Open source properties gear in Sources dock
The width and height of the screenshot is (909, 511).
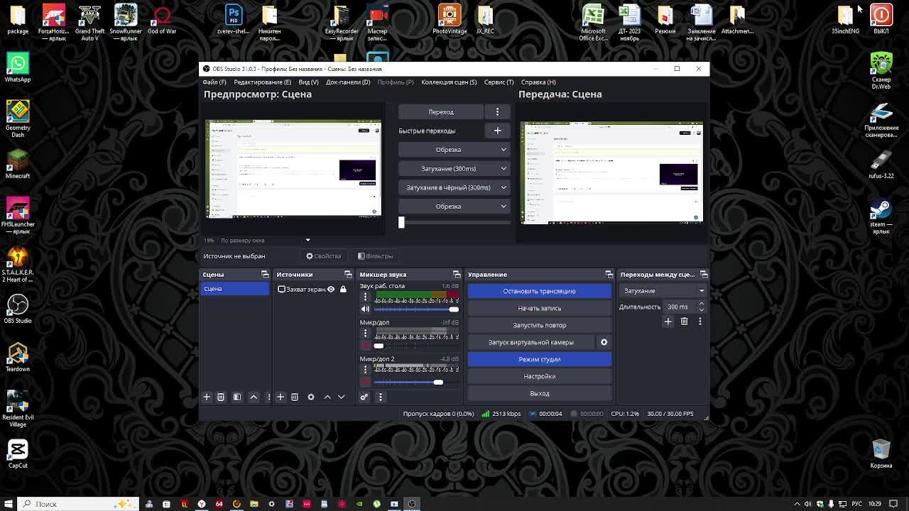(311, 397)
